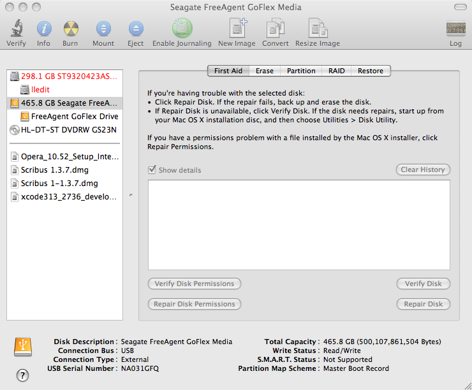Click the Mount toolbar icon
472x390 pixels.
(x=103, y=29)
